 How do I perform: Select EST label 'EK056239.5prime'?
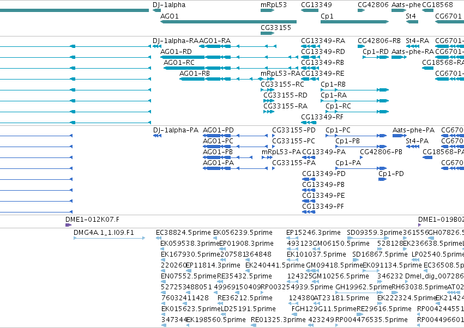tap(243, 233)
